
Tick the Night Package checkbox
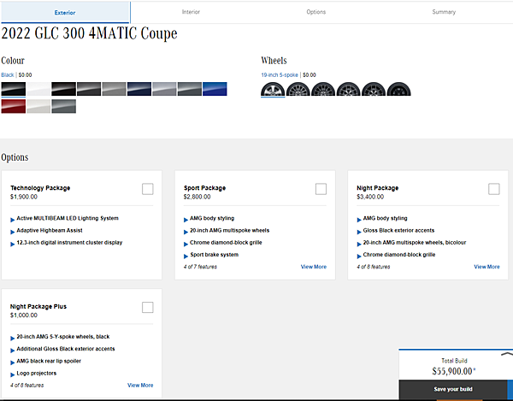tap(494, 189)
